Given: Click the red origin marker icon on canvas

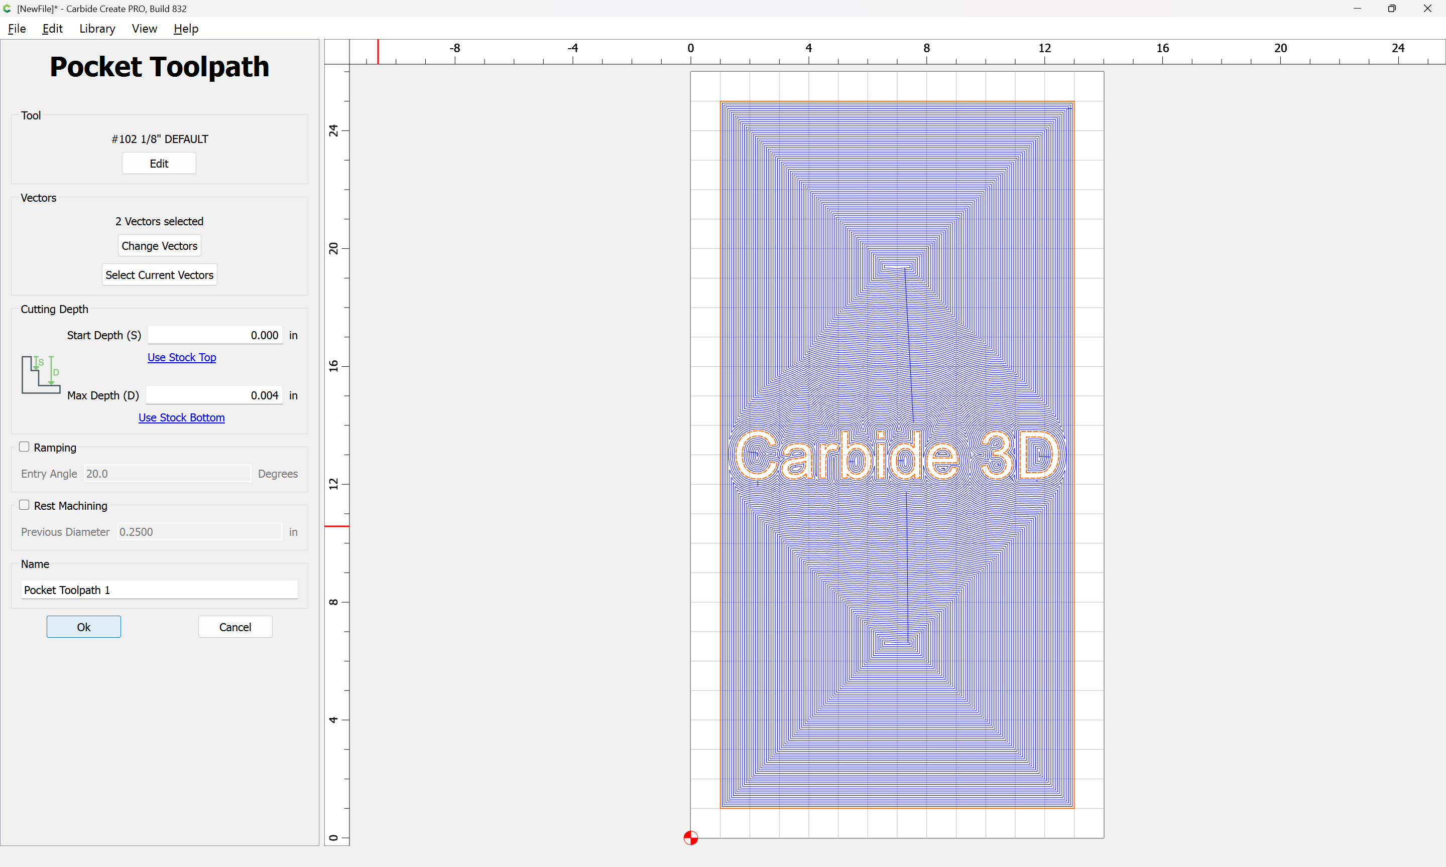Looking at the screenshot, I should click(x=690, y=838).
